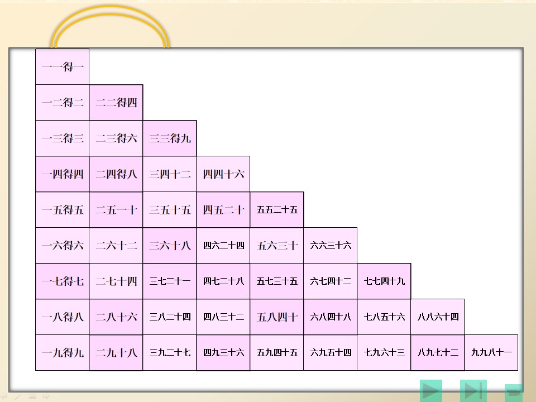Select the 二五一十 cell

[x=116, y=209]
